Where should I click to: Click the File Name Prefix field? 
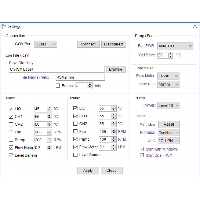(x=80, y=77)
